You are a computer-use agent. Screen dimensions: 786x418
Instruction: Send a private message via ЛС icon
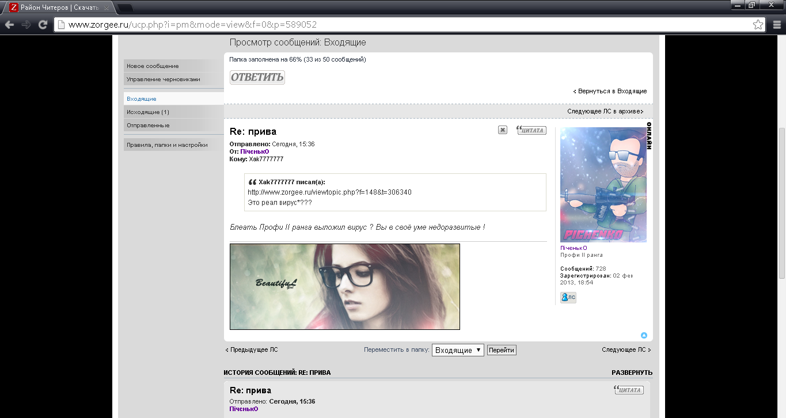click(568, 297)
